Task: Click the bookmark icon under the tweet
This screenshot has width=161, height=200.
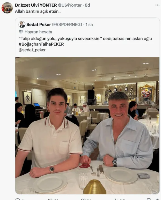Action: tap(149, 199)
